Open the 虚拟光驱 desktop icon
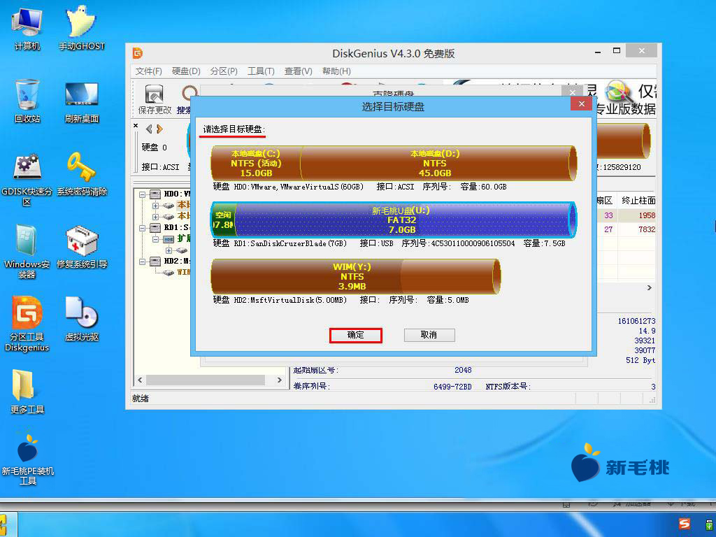This screenshot has height=537, width=716. [82, 319]
